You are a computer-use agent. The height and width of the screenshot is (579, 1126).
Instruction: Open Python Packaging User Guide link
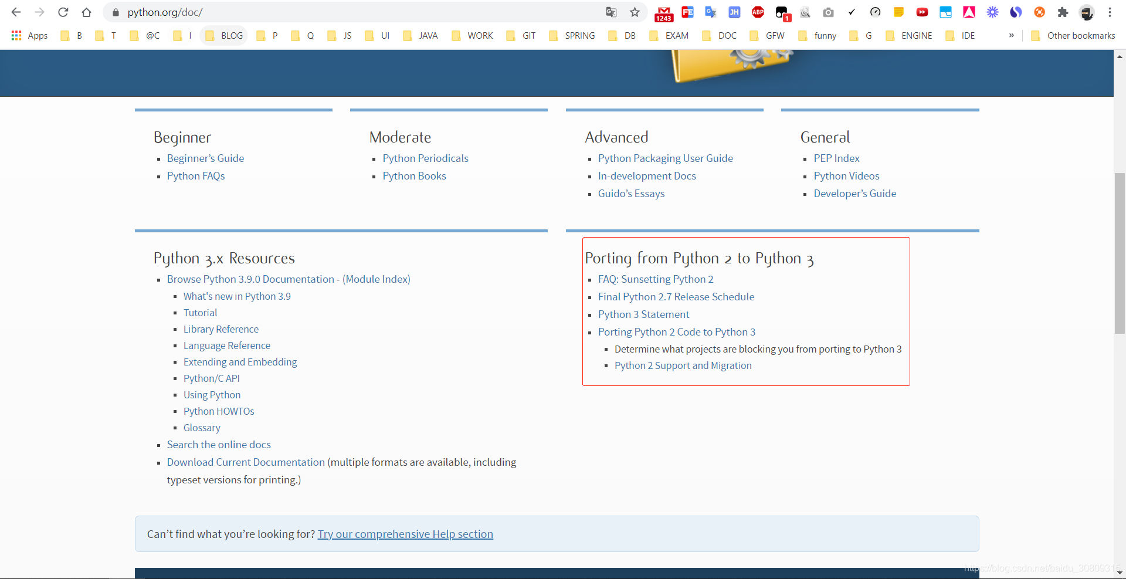point(665,158)
